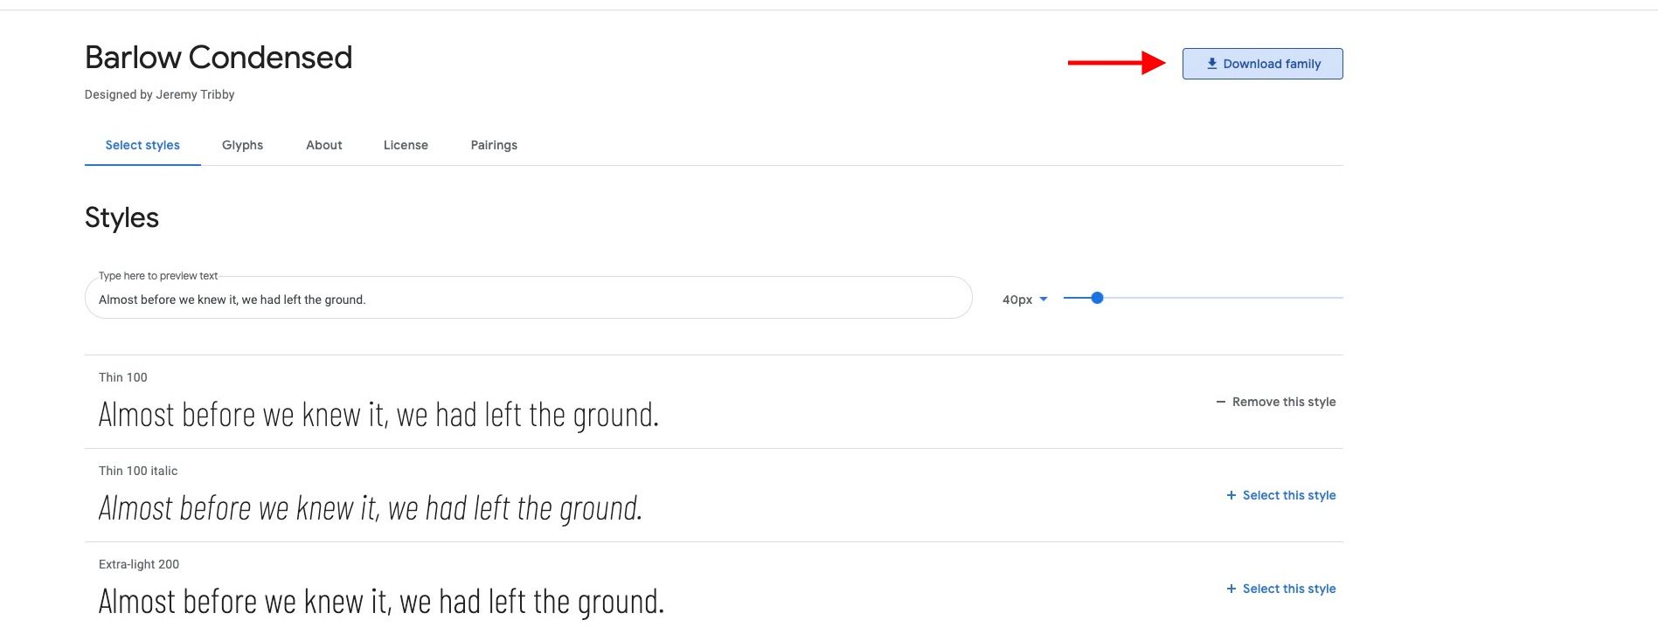Click the Thin 100 preview sentence
This screenshot has width=1658, height=627.
378,415
